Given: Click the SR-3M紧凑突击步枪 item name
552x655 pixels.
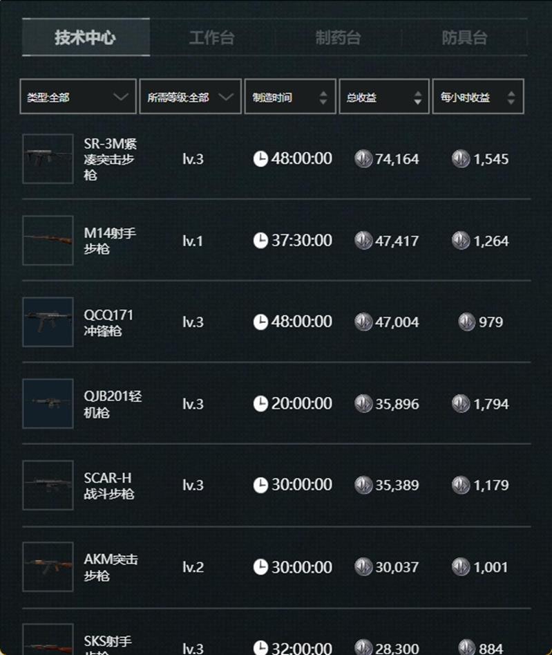Looking at the screenshot, I should pos(110,159).
